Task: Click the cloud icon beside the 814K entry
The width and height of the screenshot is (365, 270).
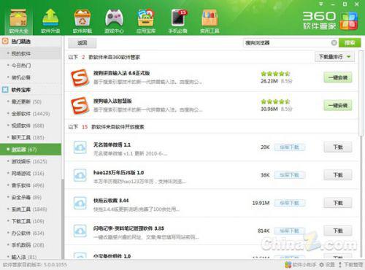Action: (80, 231)
